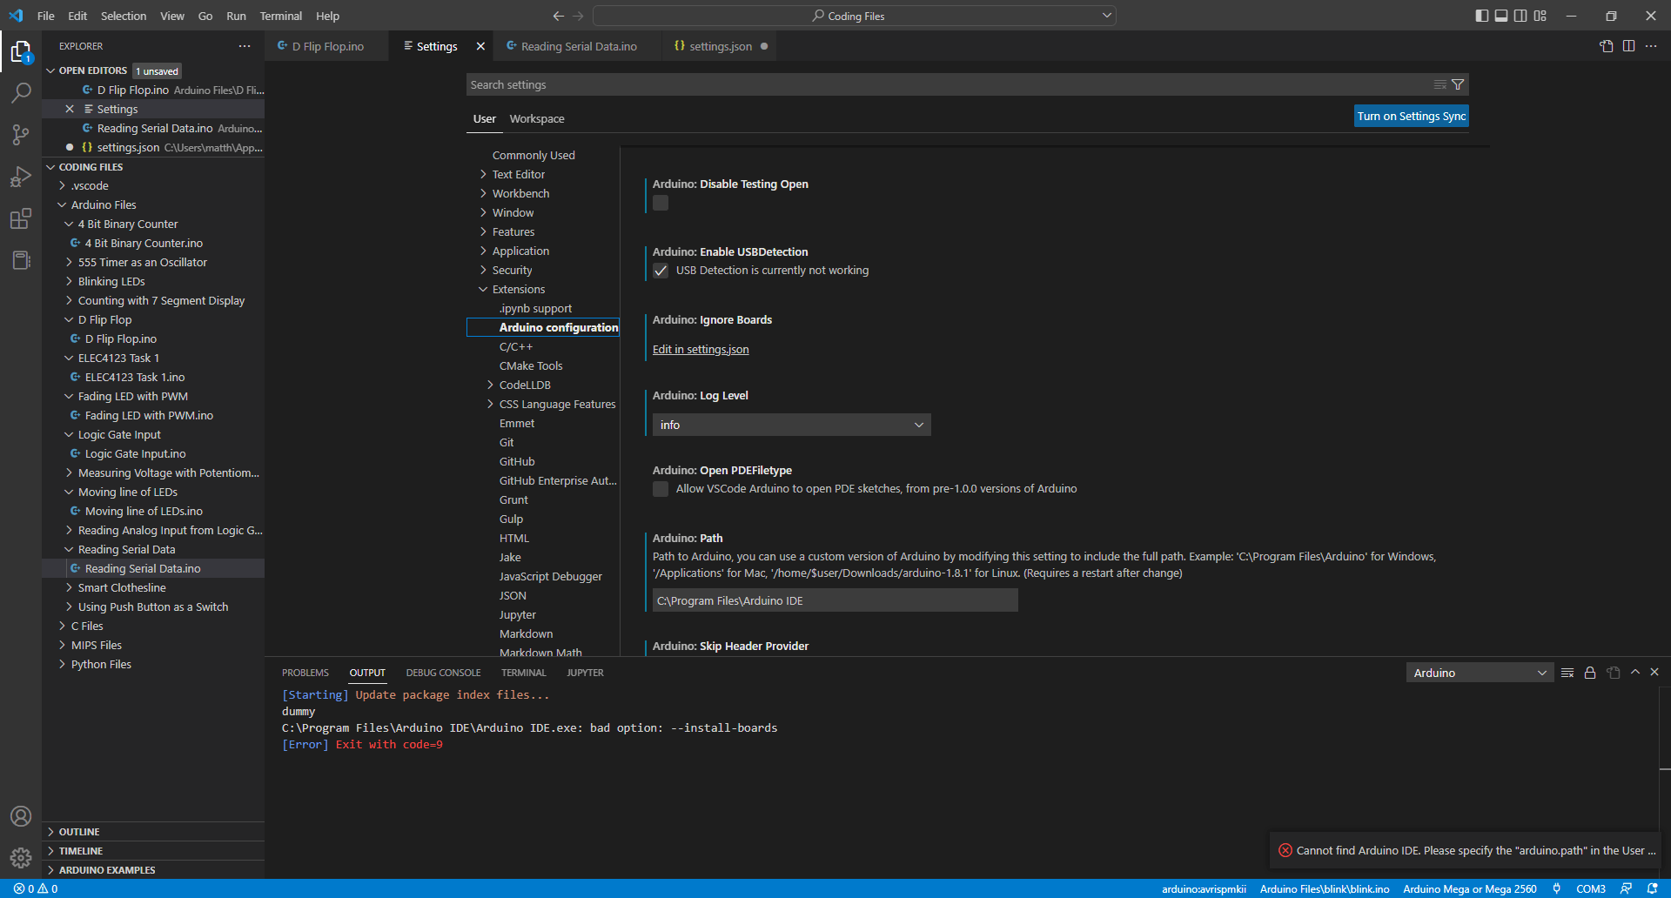Open the File menu
Image resolution: width=1671 pixels, height=898 pixels.
click(x=46, y=16)
